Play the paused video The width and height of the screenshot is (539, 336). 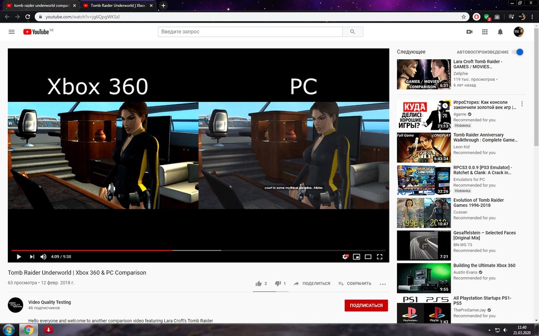pyautogui.click(x=19, y=256)
